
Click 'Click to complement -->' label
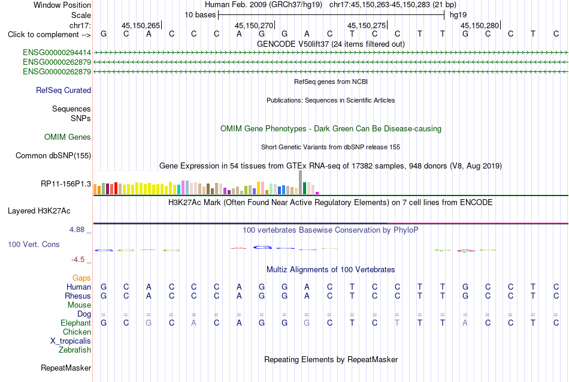click(x=49, y=35)
